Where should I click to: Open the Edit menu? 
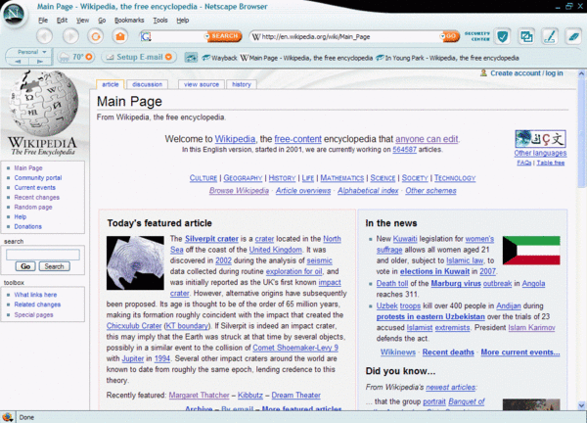62,21
